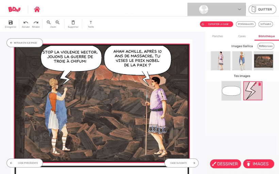
Task: Open the Personnages panel
Action: tap(246, 24)
